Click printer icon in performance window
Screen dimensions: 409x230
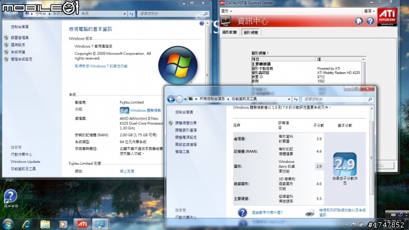tap(310, 213)
